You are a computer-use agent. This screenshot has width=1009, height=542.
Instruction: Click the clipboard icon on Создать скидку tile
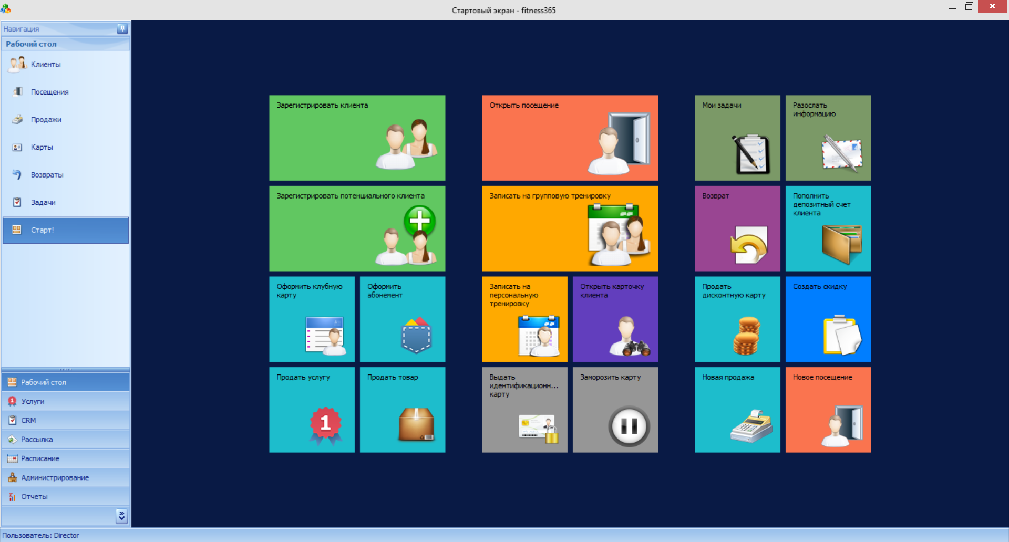842,335
